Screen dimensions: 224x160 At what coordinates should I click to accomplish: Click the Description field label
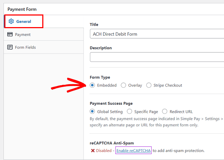100,48
